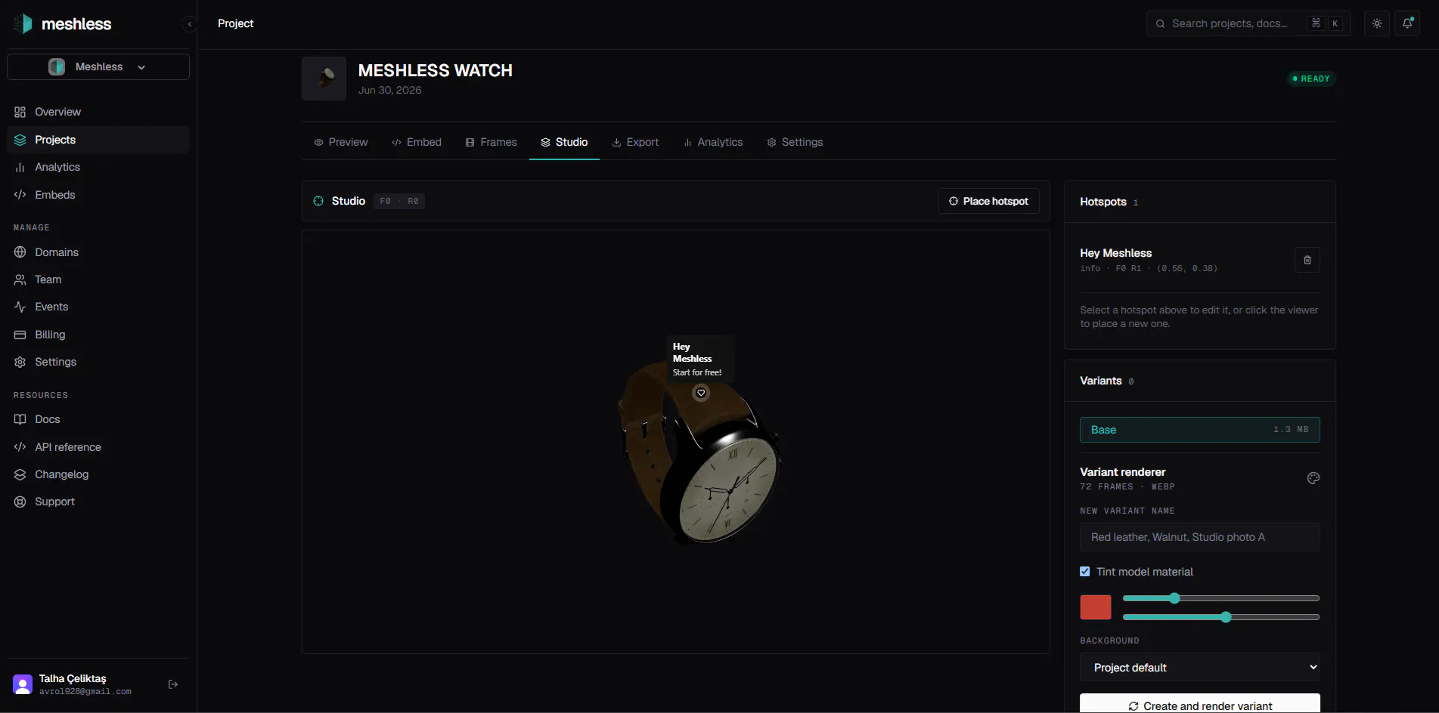Open Billing in the sidebar
This screenshot has width=1439, height=713.
(98, 335)
